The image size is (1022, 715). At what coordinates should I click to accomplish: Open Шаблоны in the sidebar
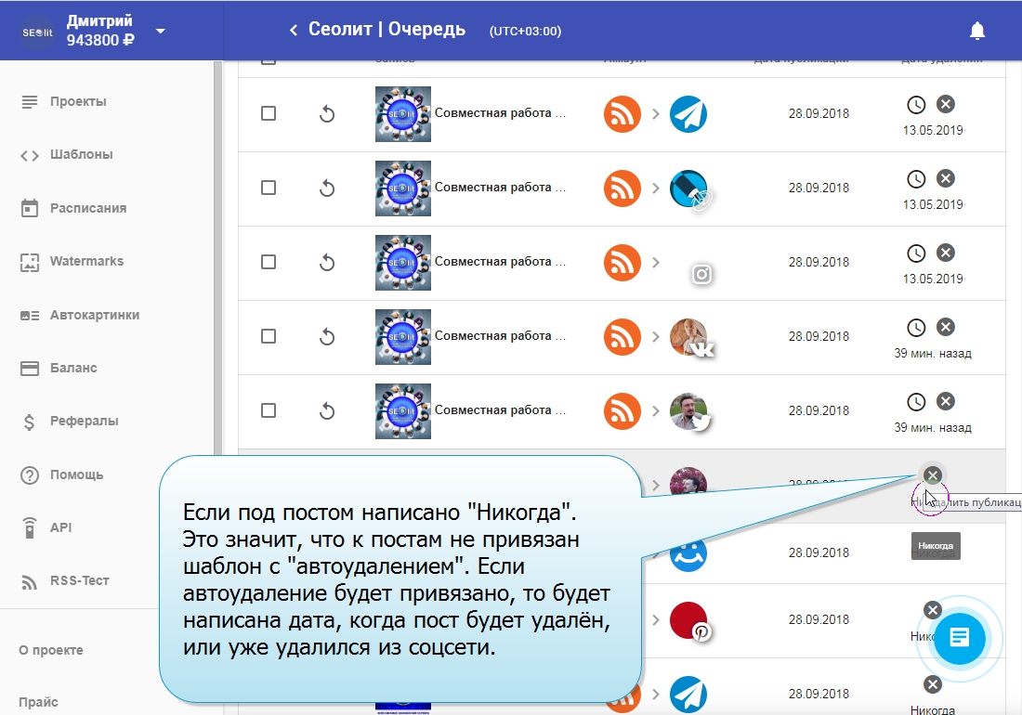pos(81,155)
